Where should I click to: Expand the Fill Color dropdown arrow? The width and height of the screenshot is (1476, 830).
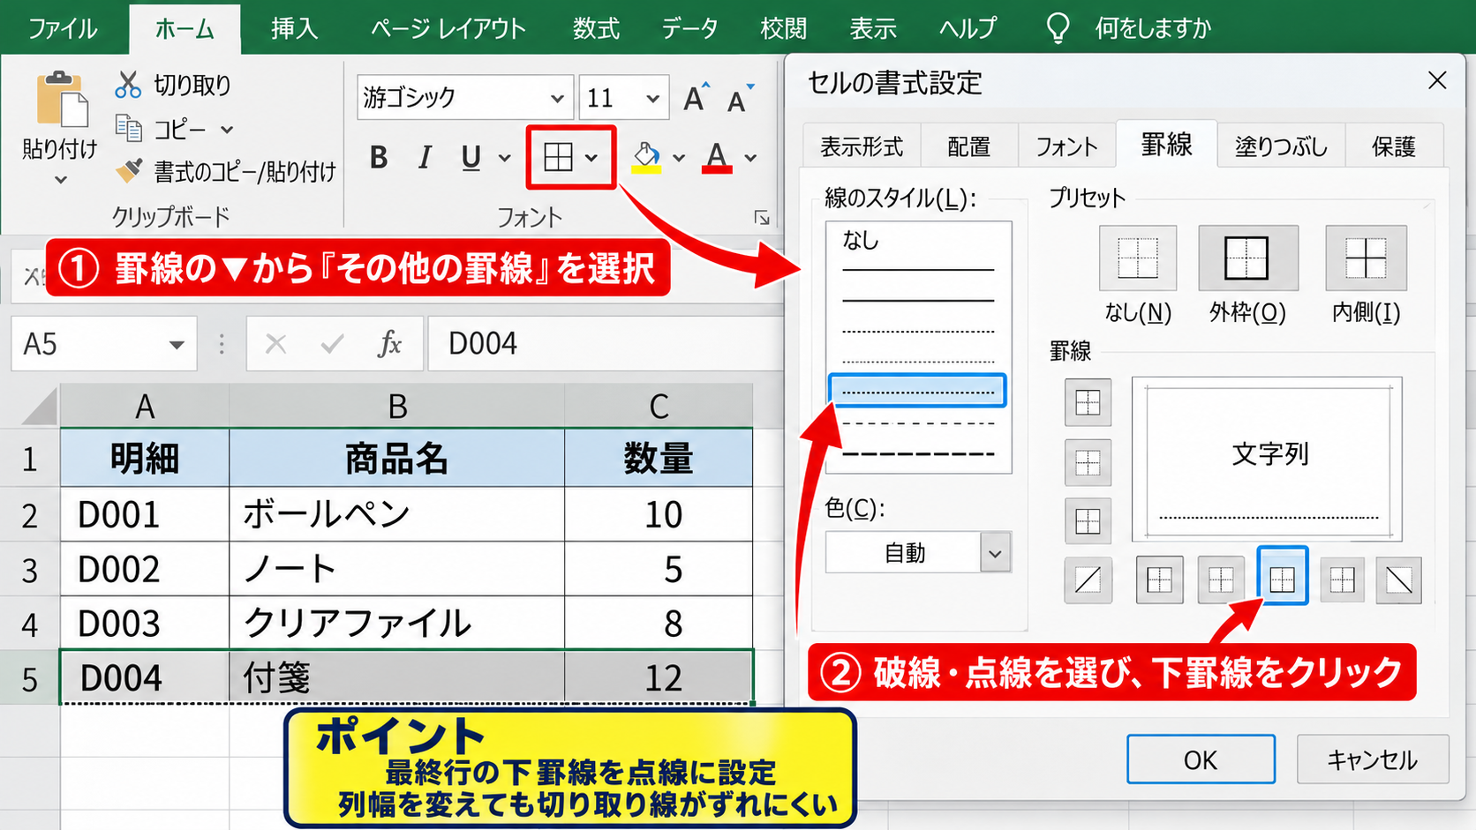click(679, 158)
